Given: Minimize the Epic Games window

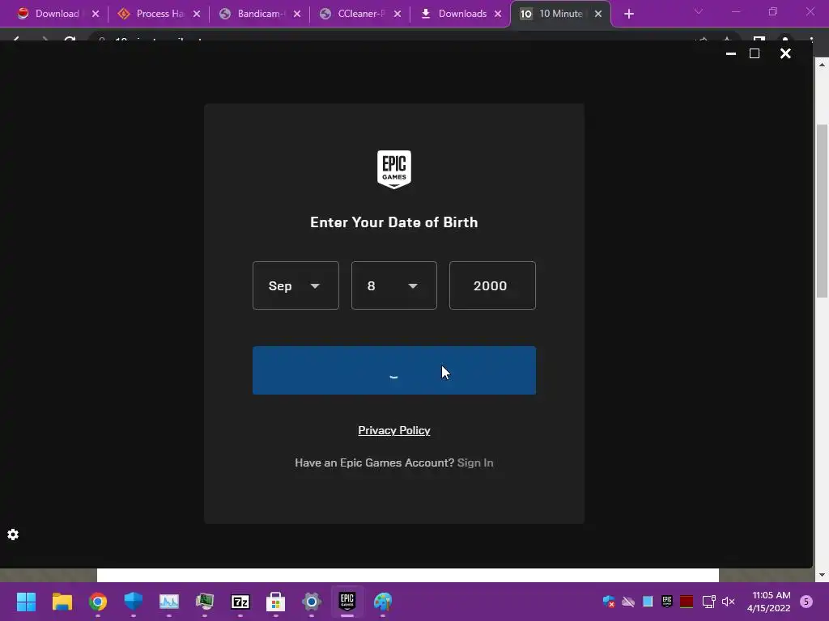Looking at the screenshot, I should pos(731,53).
